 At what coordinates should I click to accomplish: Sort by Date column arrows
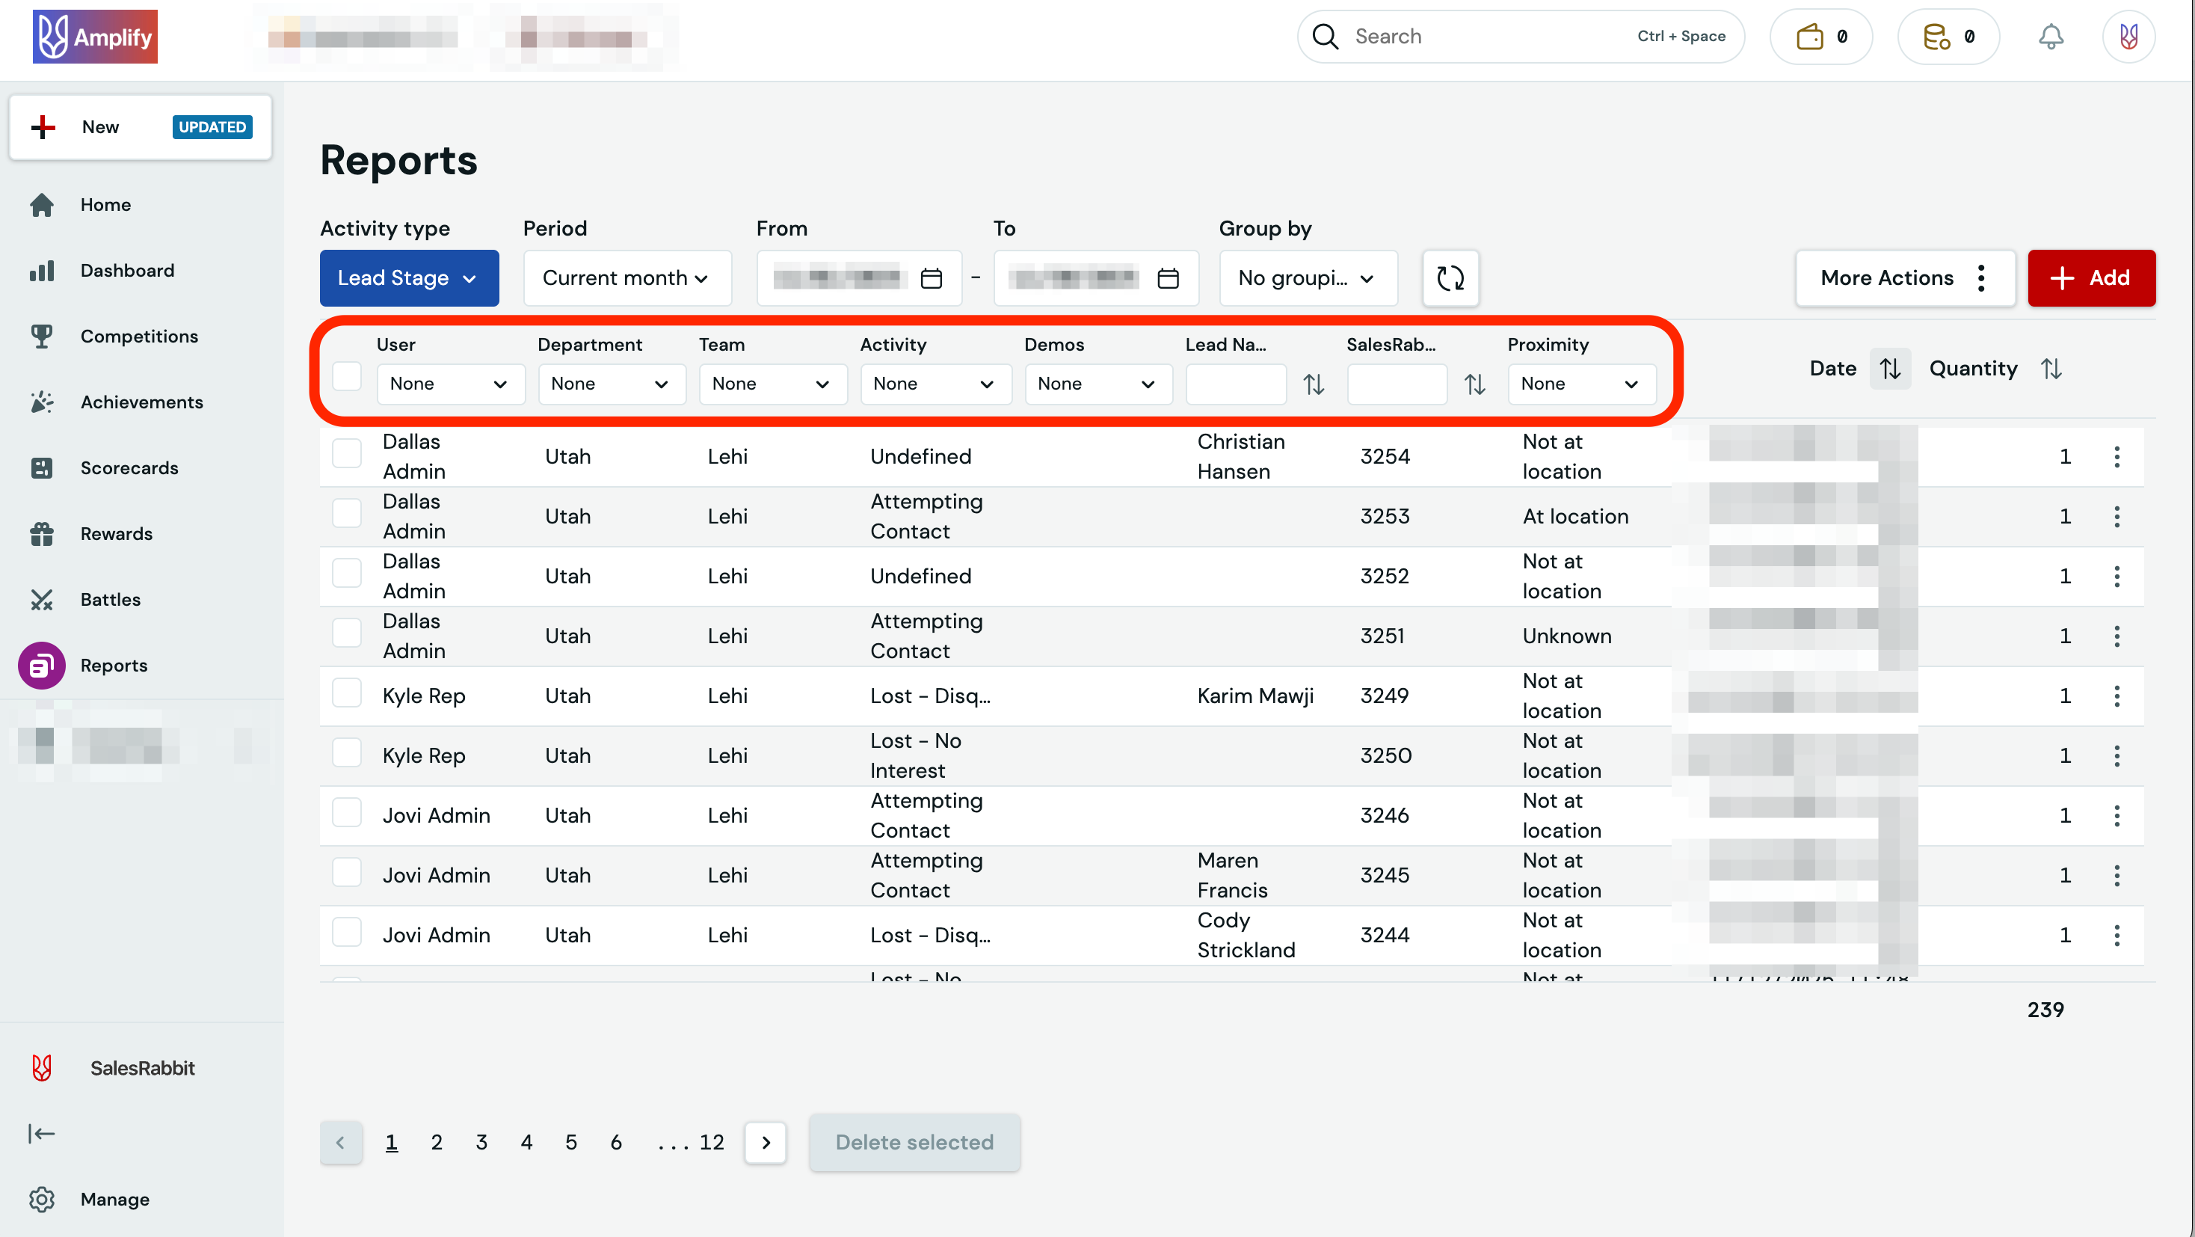[1890, 368]
